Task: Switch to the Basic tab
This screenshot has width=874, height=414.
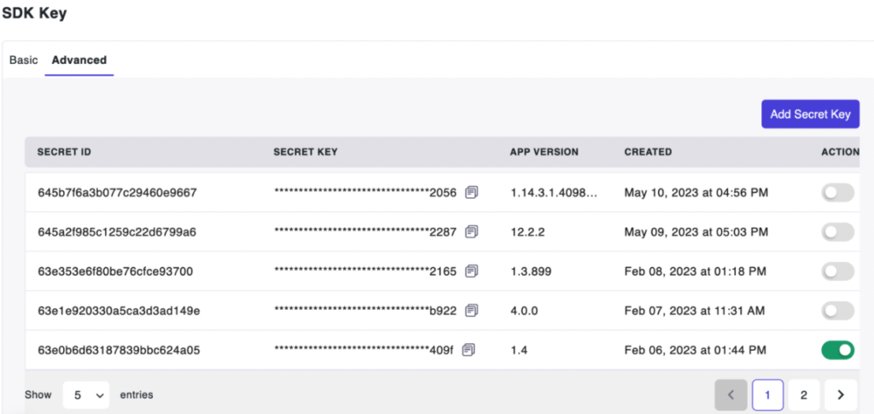Action: pyautogui.click(x=24, y=61)
